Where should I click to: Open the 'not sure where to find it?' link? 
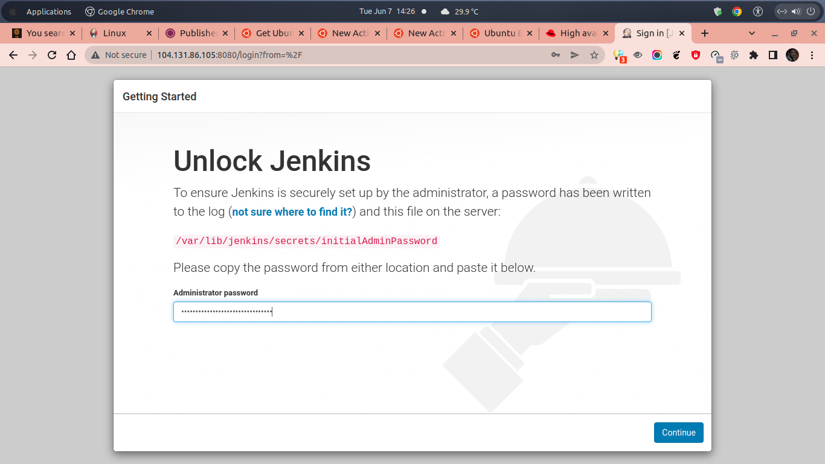click(x=292, y=212)
